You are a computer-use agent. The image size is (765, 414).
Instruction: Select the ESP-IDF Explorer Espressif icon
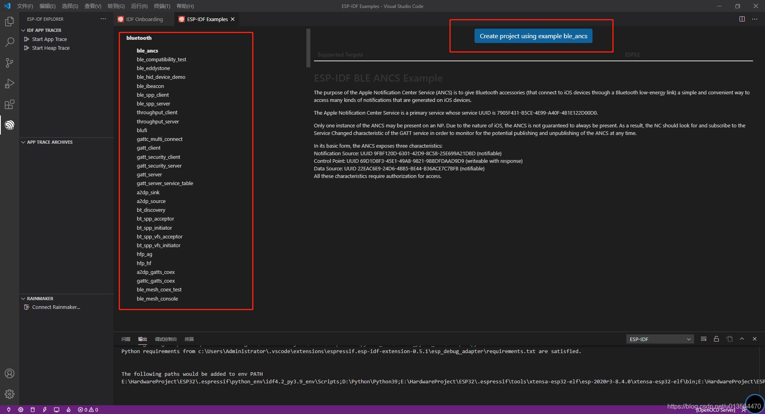[x=10, y=125]
